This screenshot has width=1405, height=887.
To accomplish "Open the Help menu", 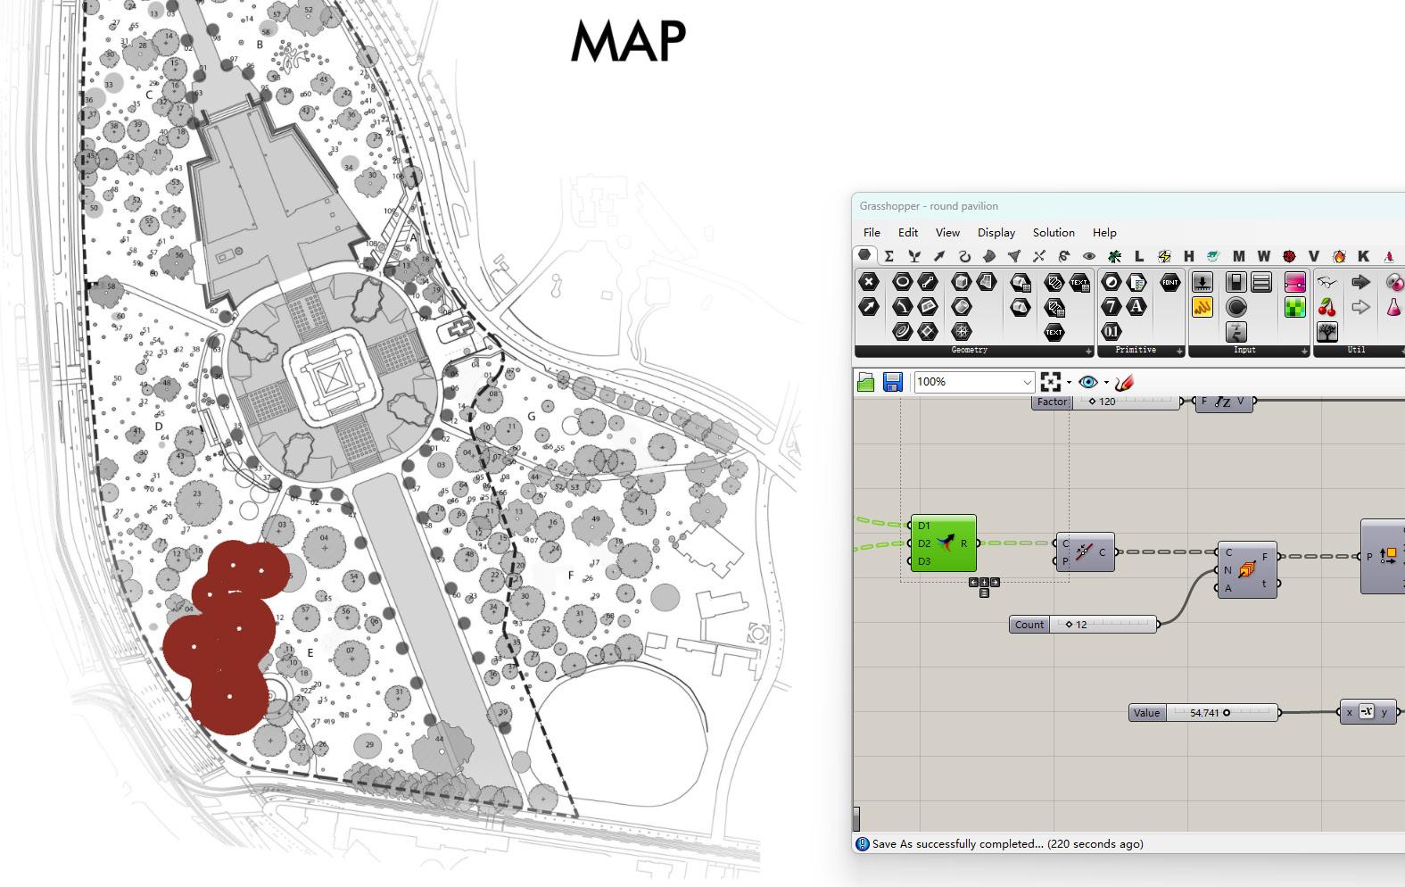I will point(1104,232).
